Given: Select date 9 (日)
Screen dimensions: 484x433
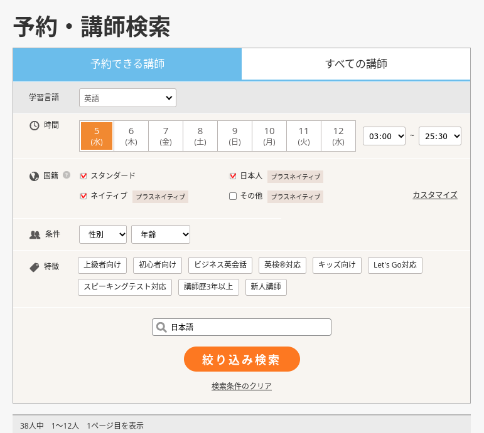Looking at the screenshot, I should click(x=235, y=136).
